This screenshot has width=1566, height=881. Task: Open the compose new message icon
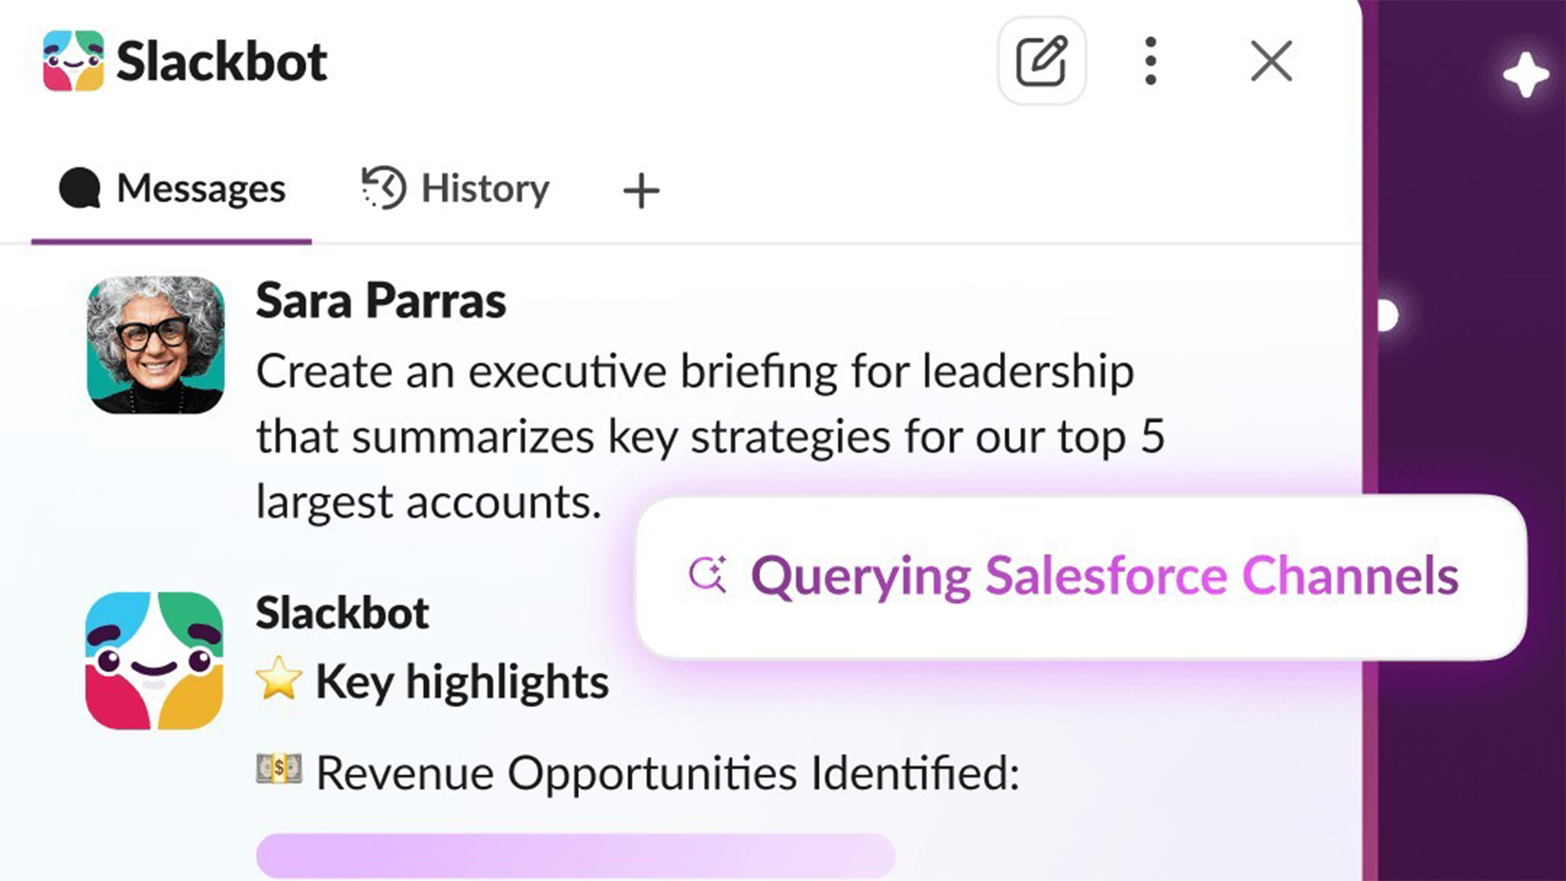tap(1042, 60)
